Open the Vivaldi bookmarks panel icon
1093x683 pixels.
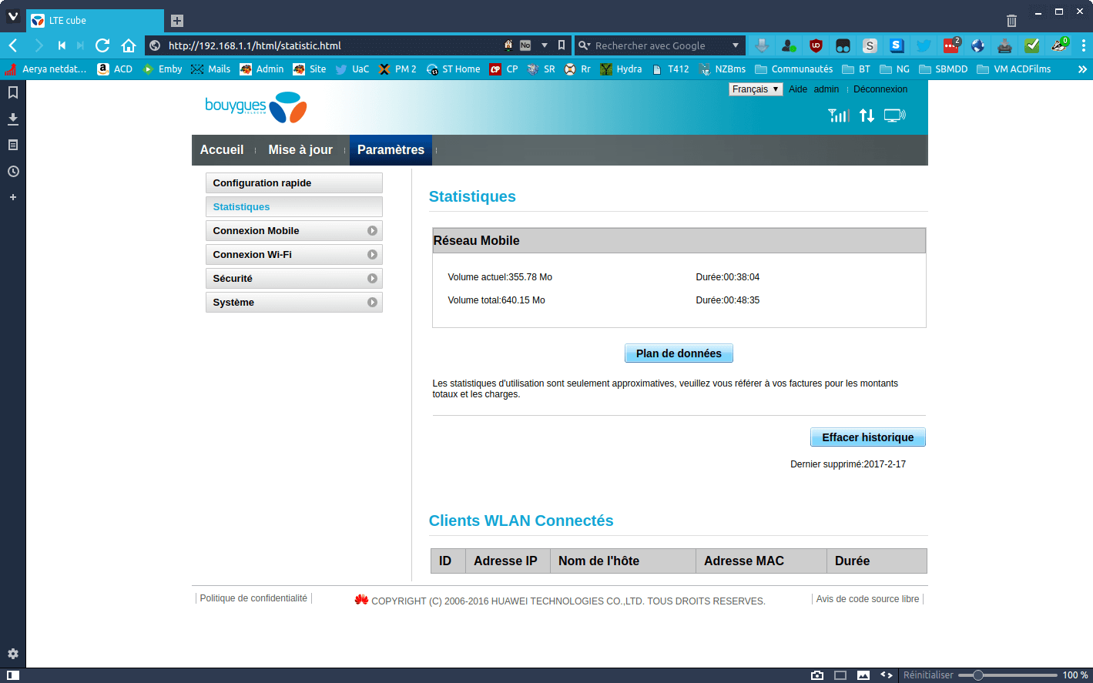click(x=13, y=92)
